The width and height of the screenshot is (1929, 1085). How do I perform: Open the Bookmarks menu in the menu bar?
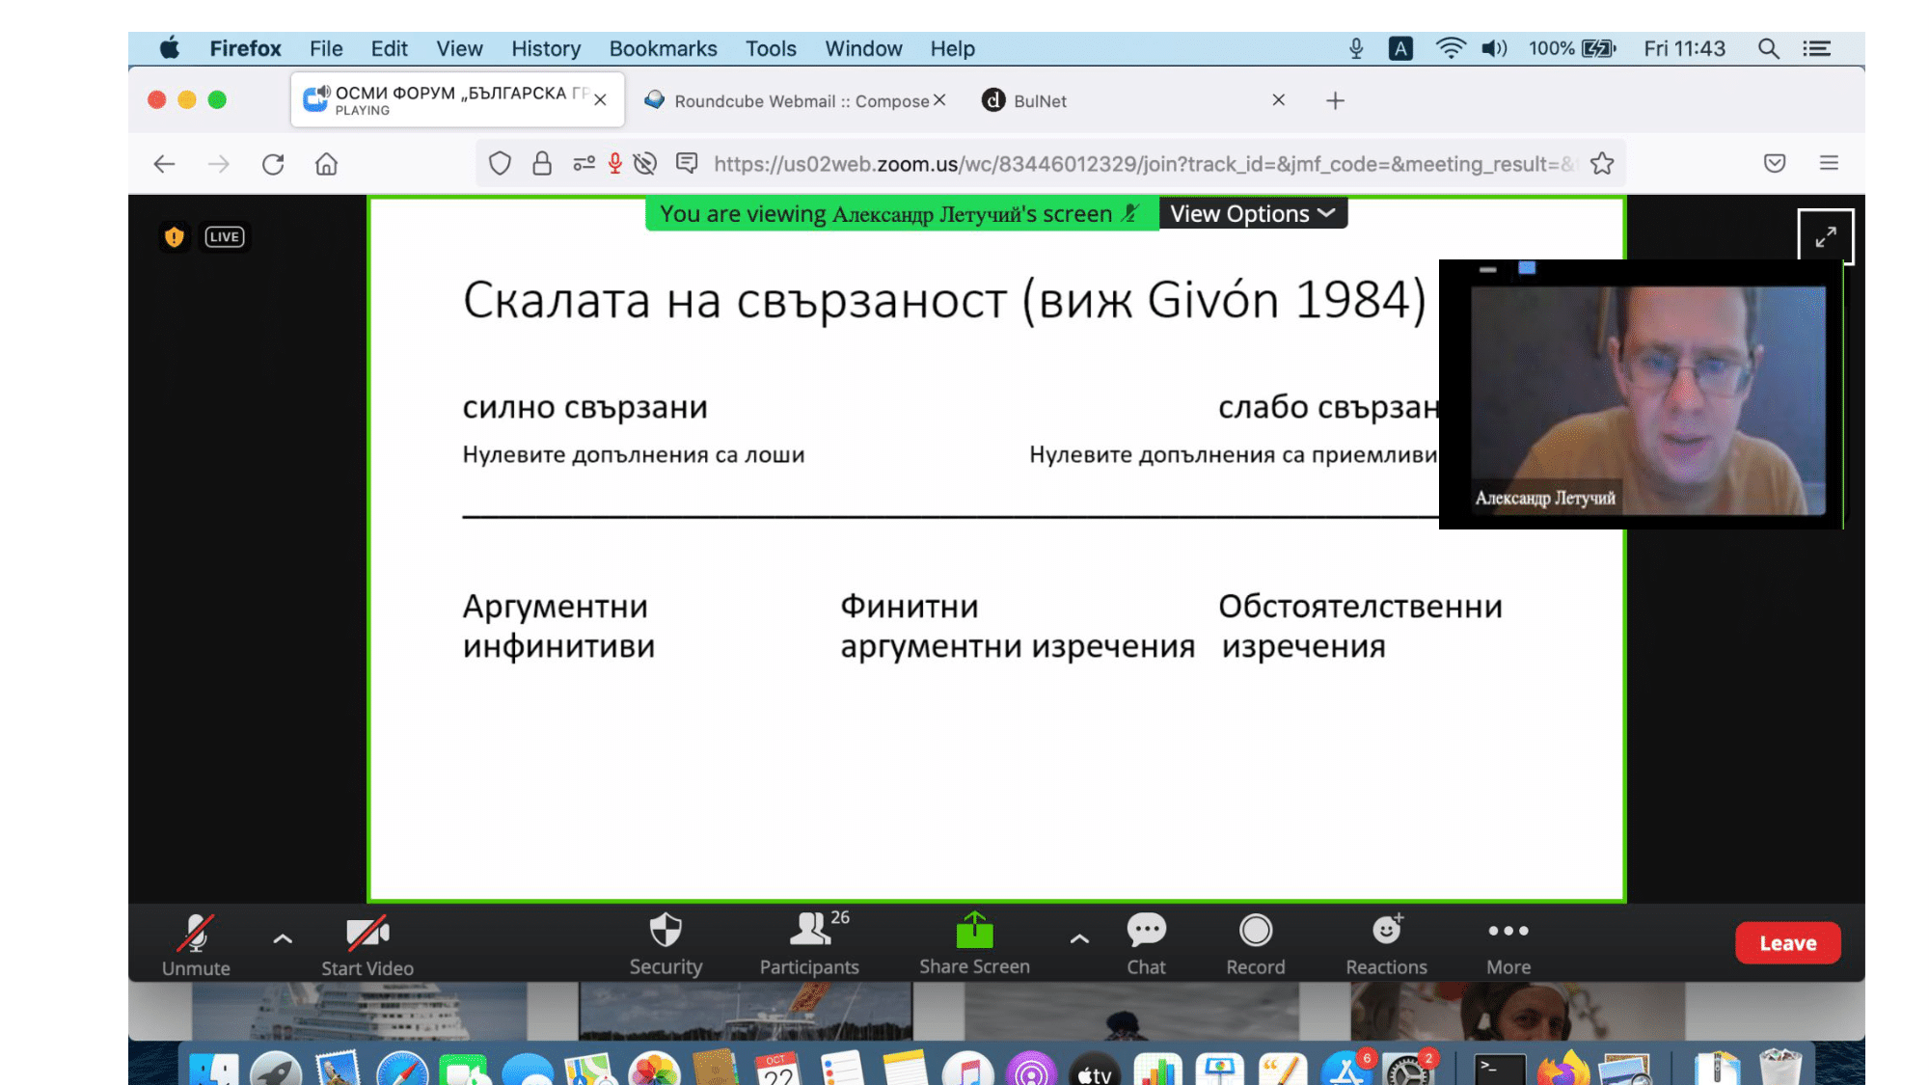[663, 48]
